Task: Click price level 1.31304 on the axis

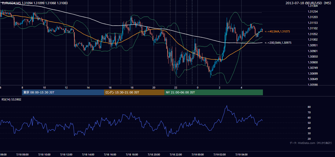Action: [313, 6]
